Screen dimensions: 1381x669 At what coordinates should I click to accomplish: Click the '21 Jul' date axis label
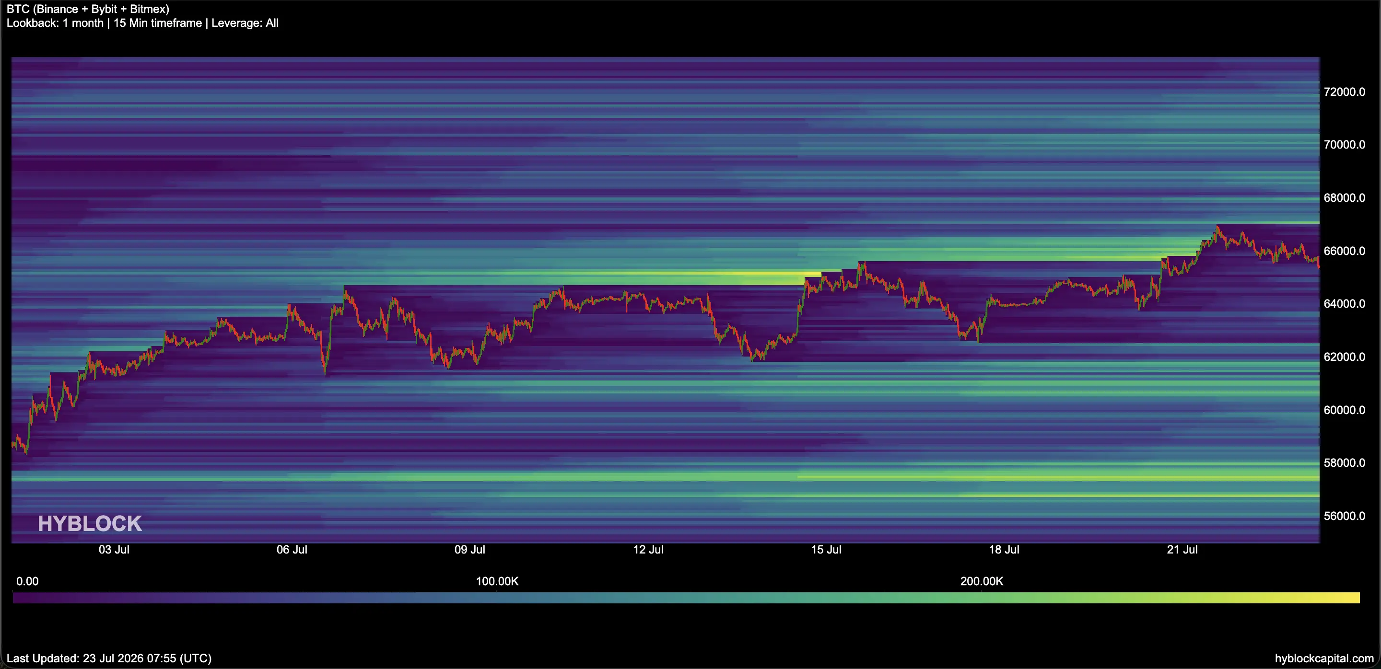point(1182,550)
